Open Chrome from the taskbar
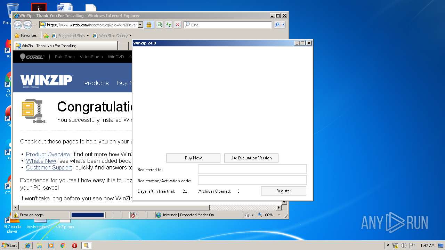Screen dimensions: 445x250 pos(63,245)
